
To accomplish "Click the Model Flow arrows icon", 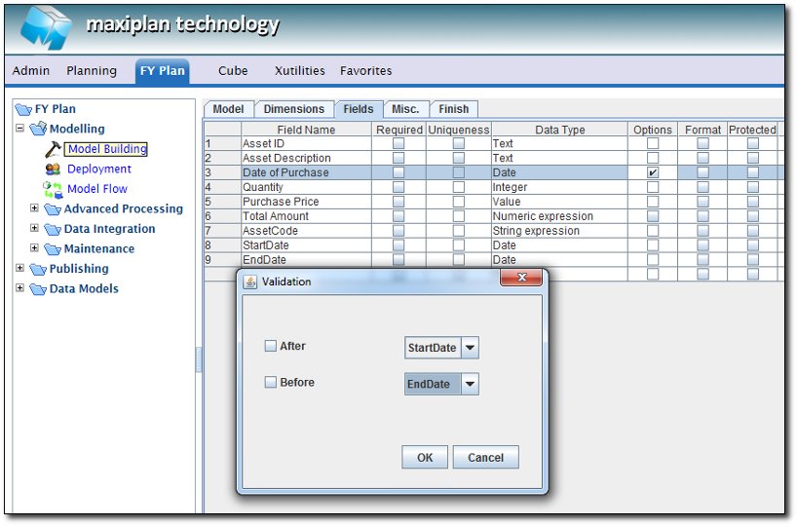I will point(52,188).
